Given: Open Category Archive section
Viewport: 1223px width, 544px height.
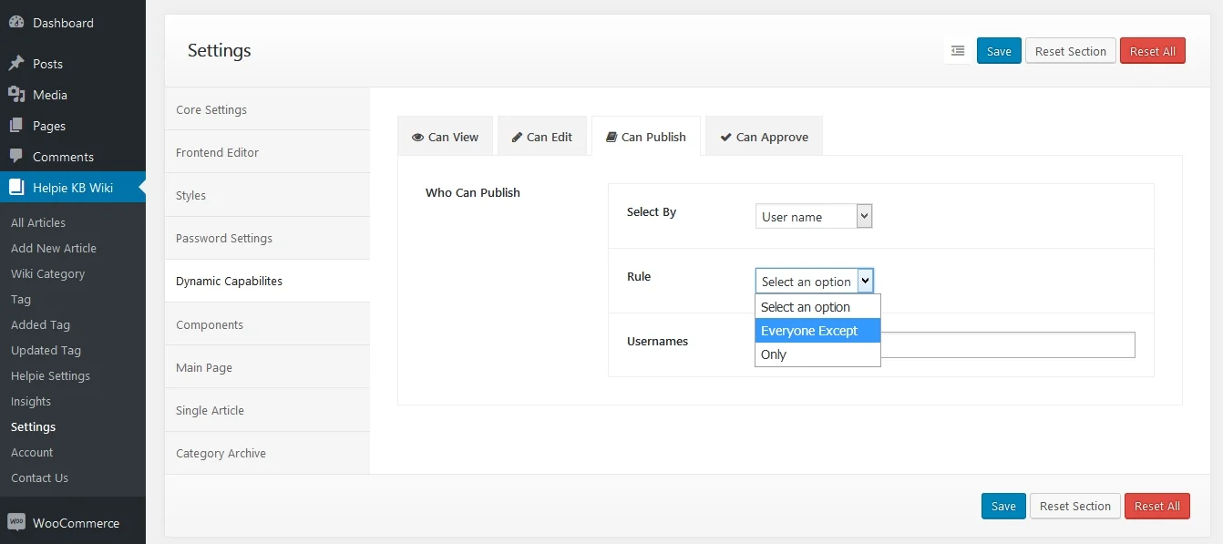Looking at the screenshot, I should pos(267,453).
